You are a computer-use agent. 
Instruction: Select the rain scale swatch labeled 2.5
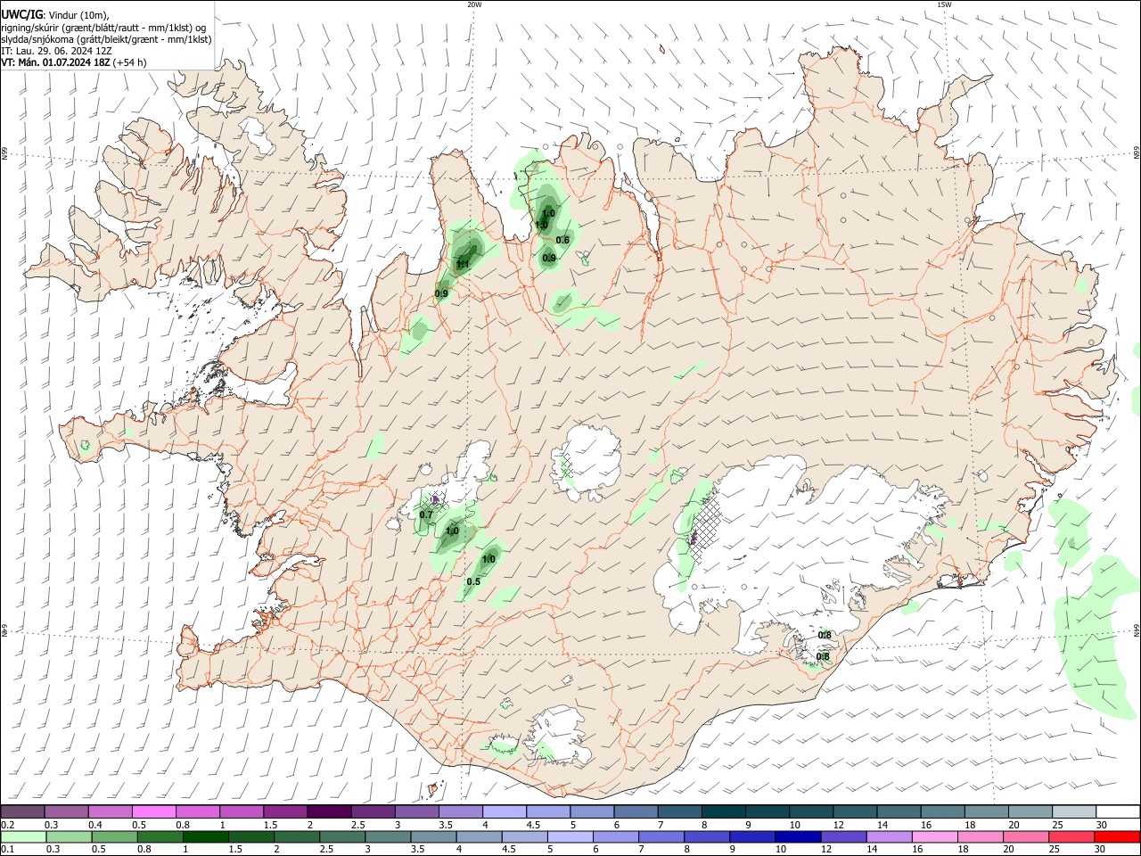[x=343, y=836]
